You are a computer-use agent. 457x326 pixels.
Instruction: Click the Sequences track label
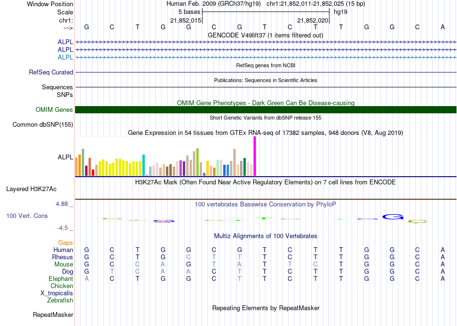(x=57, y=87)
